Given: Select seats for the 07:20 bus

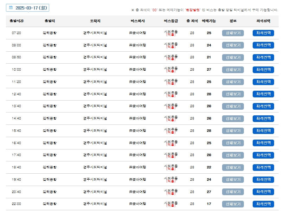Looking at the screenshot, I should point(263,33).
